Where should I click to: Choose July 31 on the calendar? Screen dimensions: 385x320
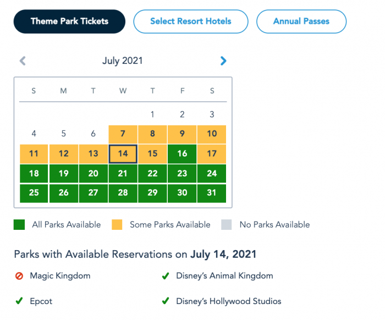click(x=212, y=193)
